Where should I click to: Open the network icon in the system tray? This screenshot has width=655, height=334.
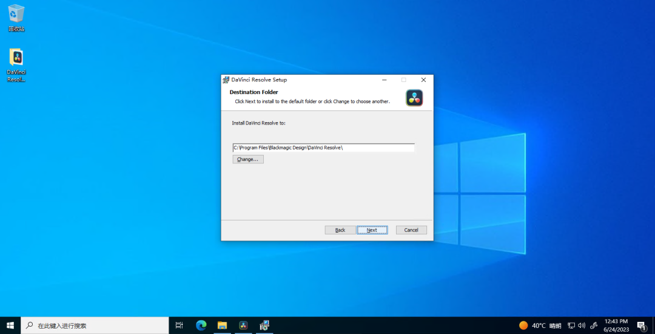571,325
